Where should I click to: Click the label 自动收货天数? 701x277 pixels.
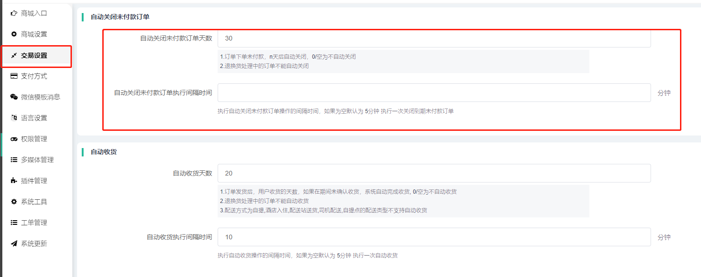pyautogui.click(x=192, y=173)
